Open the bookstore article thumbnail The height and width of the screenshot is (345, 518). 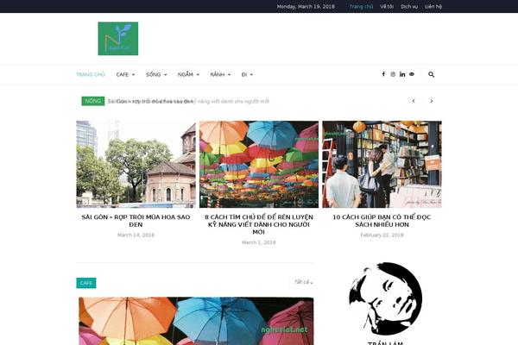click(382, 164)
